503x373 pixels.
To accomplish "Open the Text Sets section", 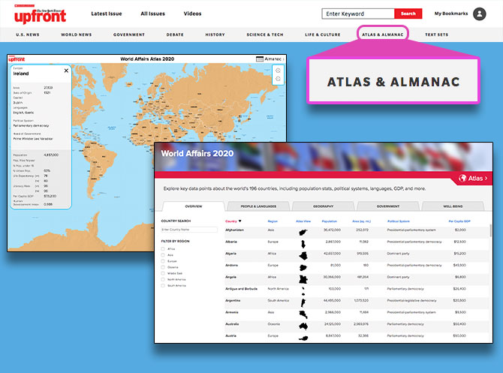I will [x=437, y=35].
